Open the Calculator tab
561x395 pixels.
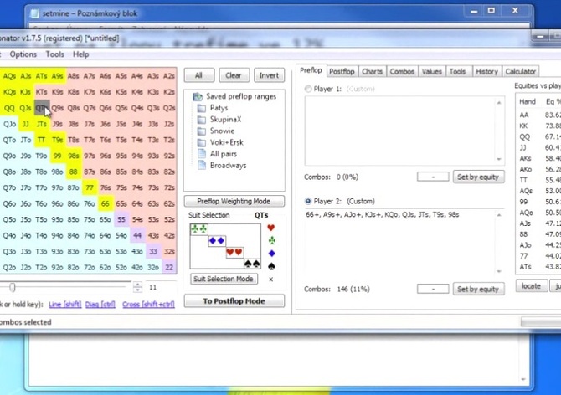521,71
